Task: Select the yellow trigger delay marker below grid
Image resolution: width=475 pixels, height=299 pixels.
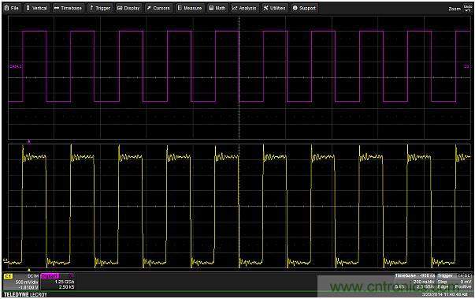Action: (x=29, y=270)
